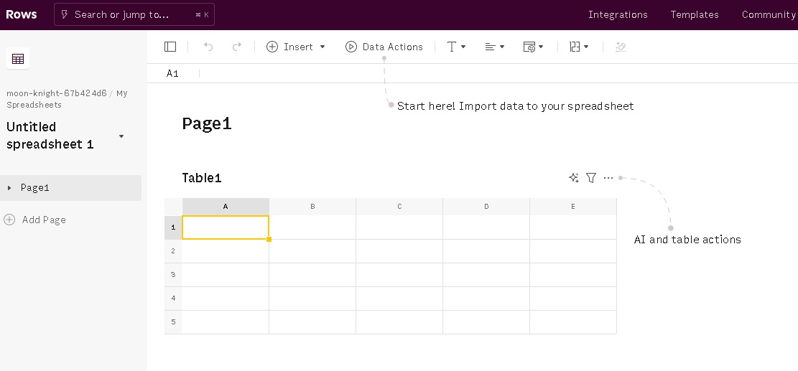Select column B header
The width and height of the screenshot is (798, 371).
click(x=312, y=207)
